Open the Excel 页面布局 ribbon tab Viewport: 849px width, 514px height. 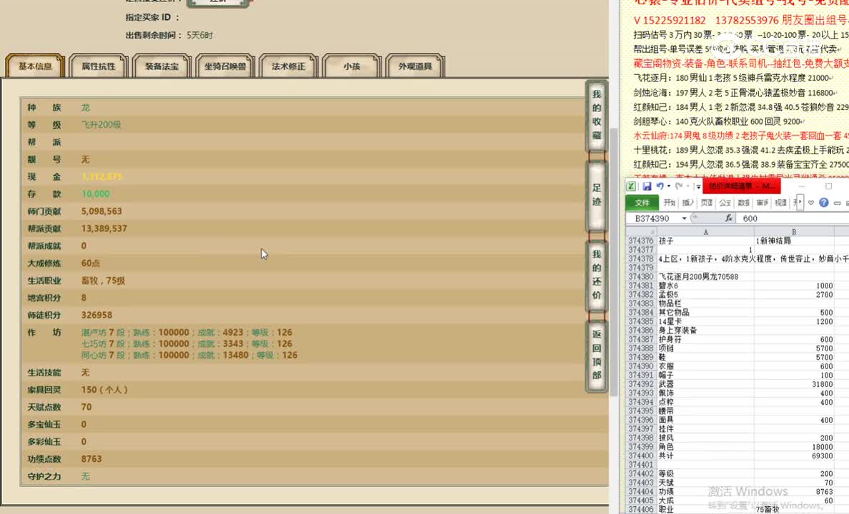[707, 202]
